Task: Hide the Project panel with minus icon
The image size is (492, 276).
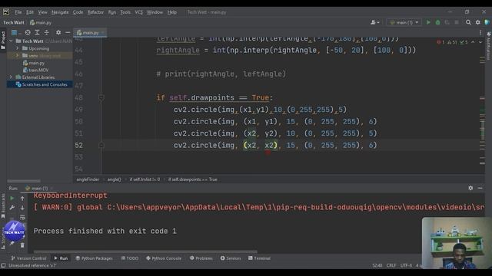Action: (68, 32)
